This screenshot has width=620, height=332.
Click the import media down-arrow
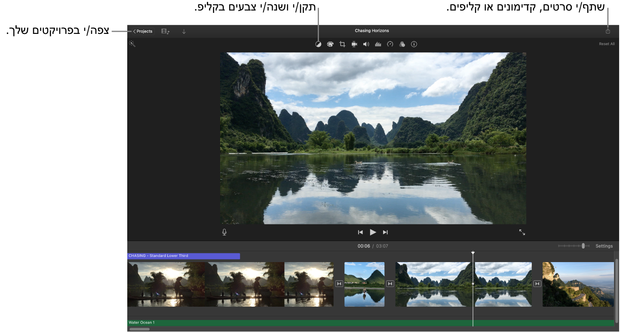184,31
